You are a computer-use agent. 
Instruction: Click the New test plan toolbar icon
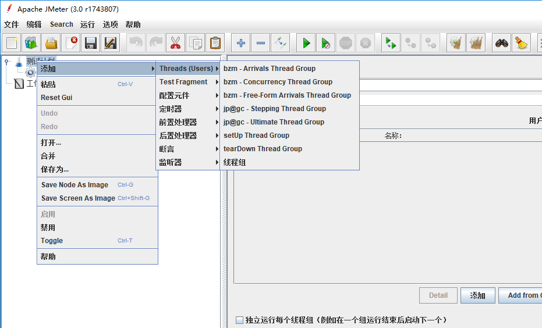pyautogui.click(x=12, y=43)
